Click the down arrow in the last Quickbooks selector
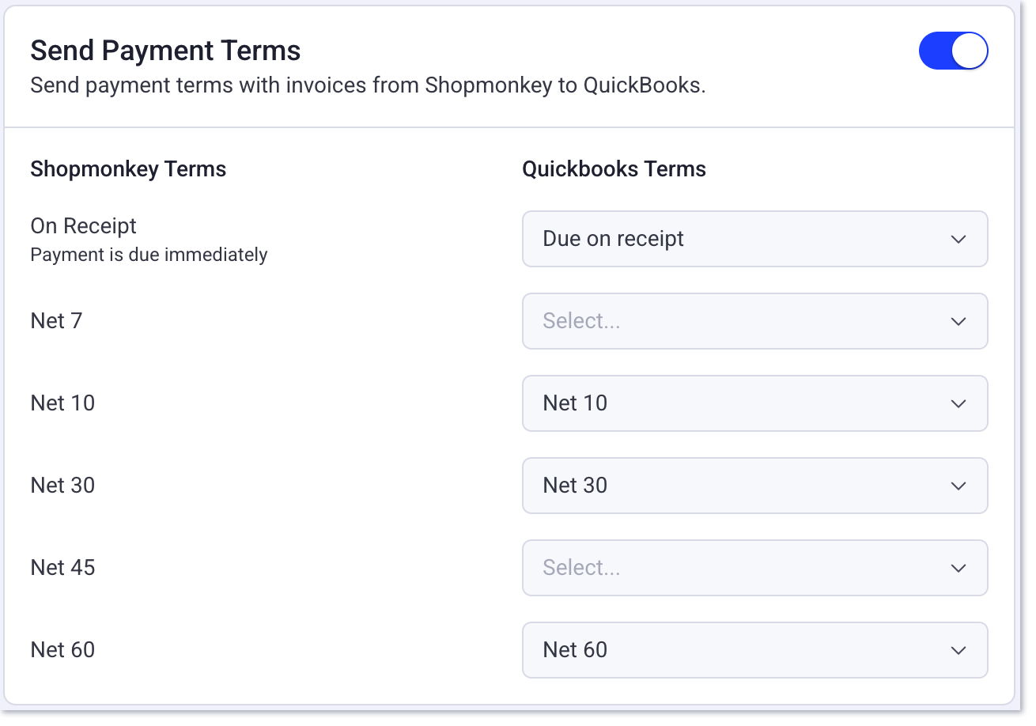This screenshot has height=726, width=1036. point(958,650)
